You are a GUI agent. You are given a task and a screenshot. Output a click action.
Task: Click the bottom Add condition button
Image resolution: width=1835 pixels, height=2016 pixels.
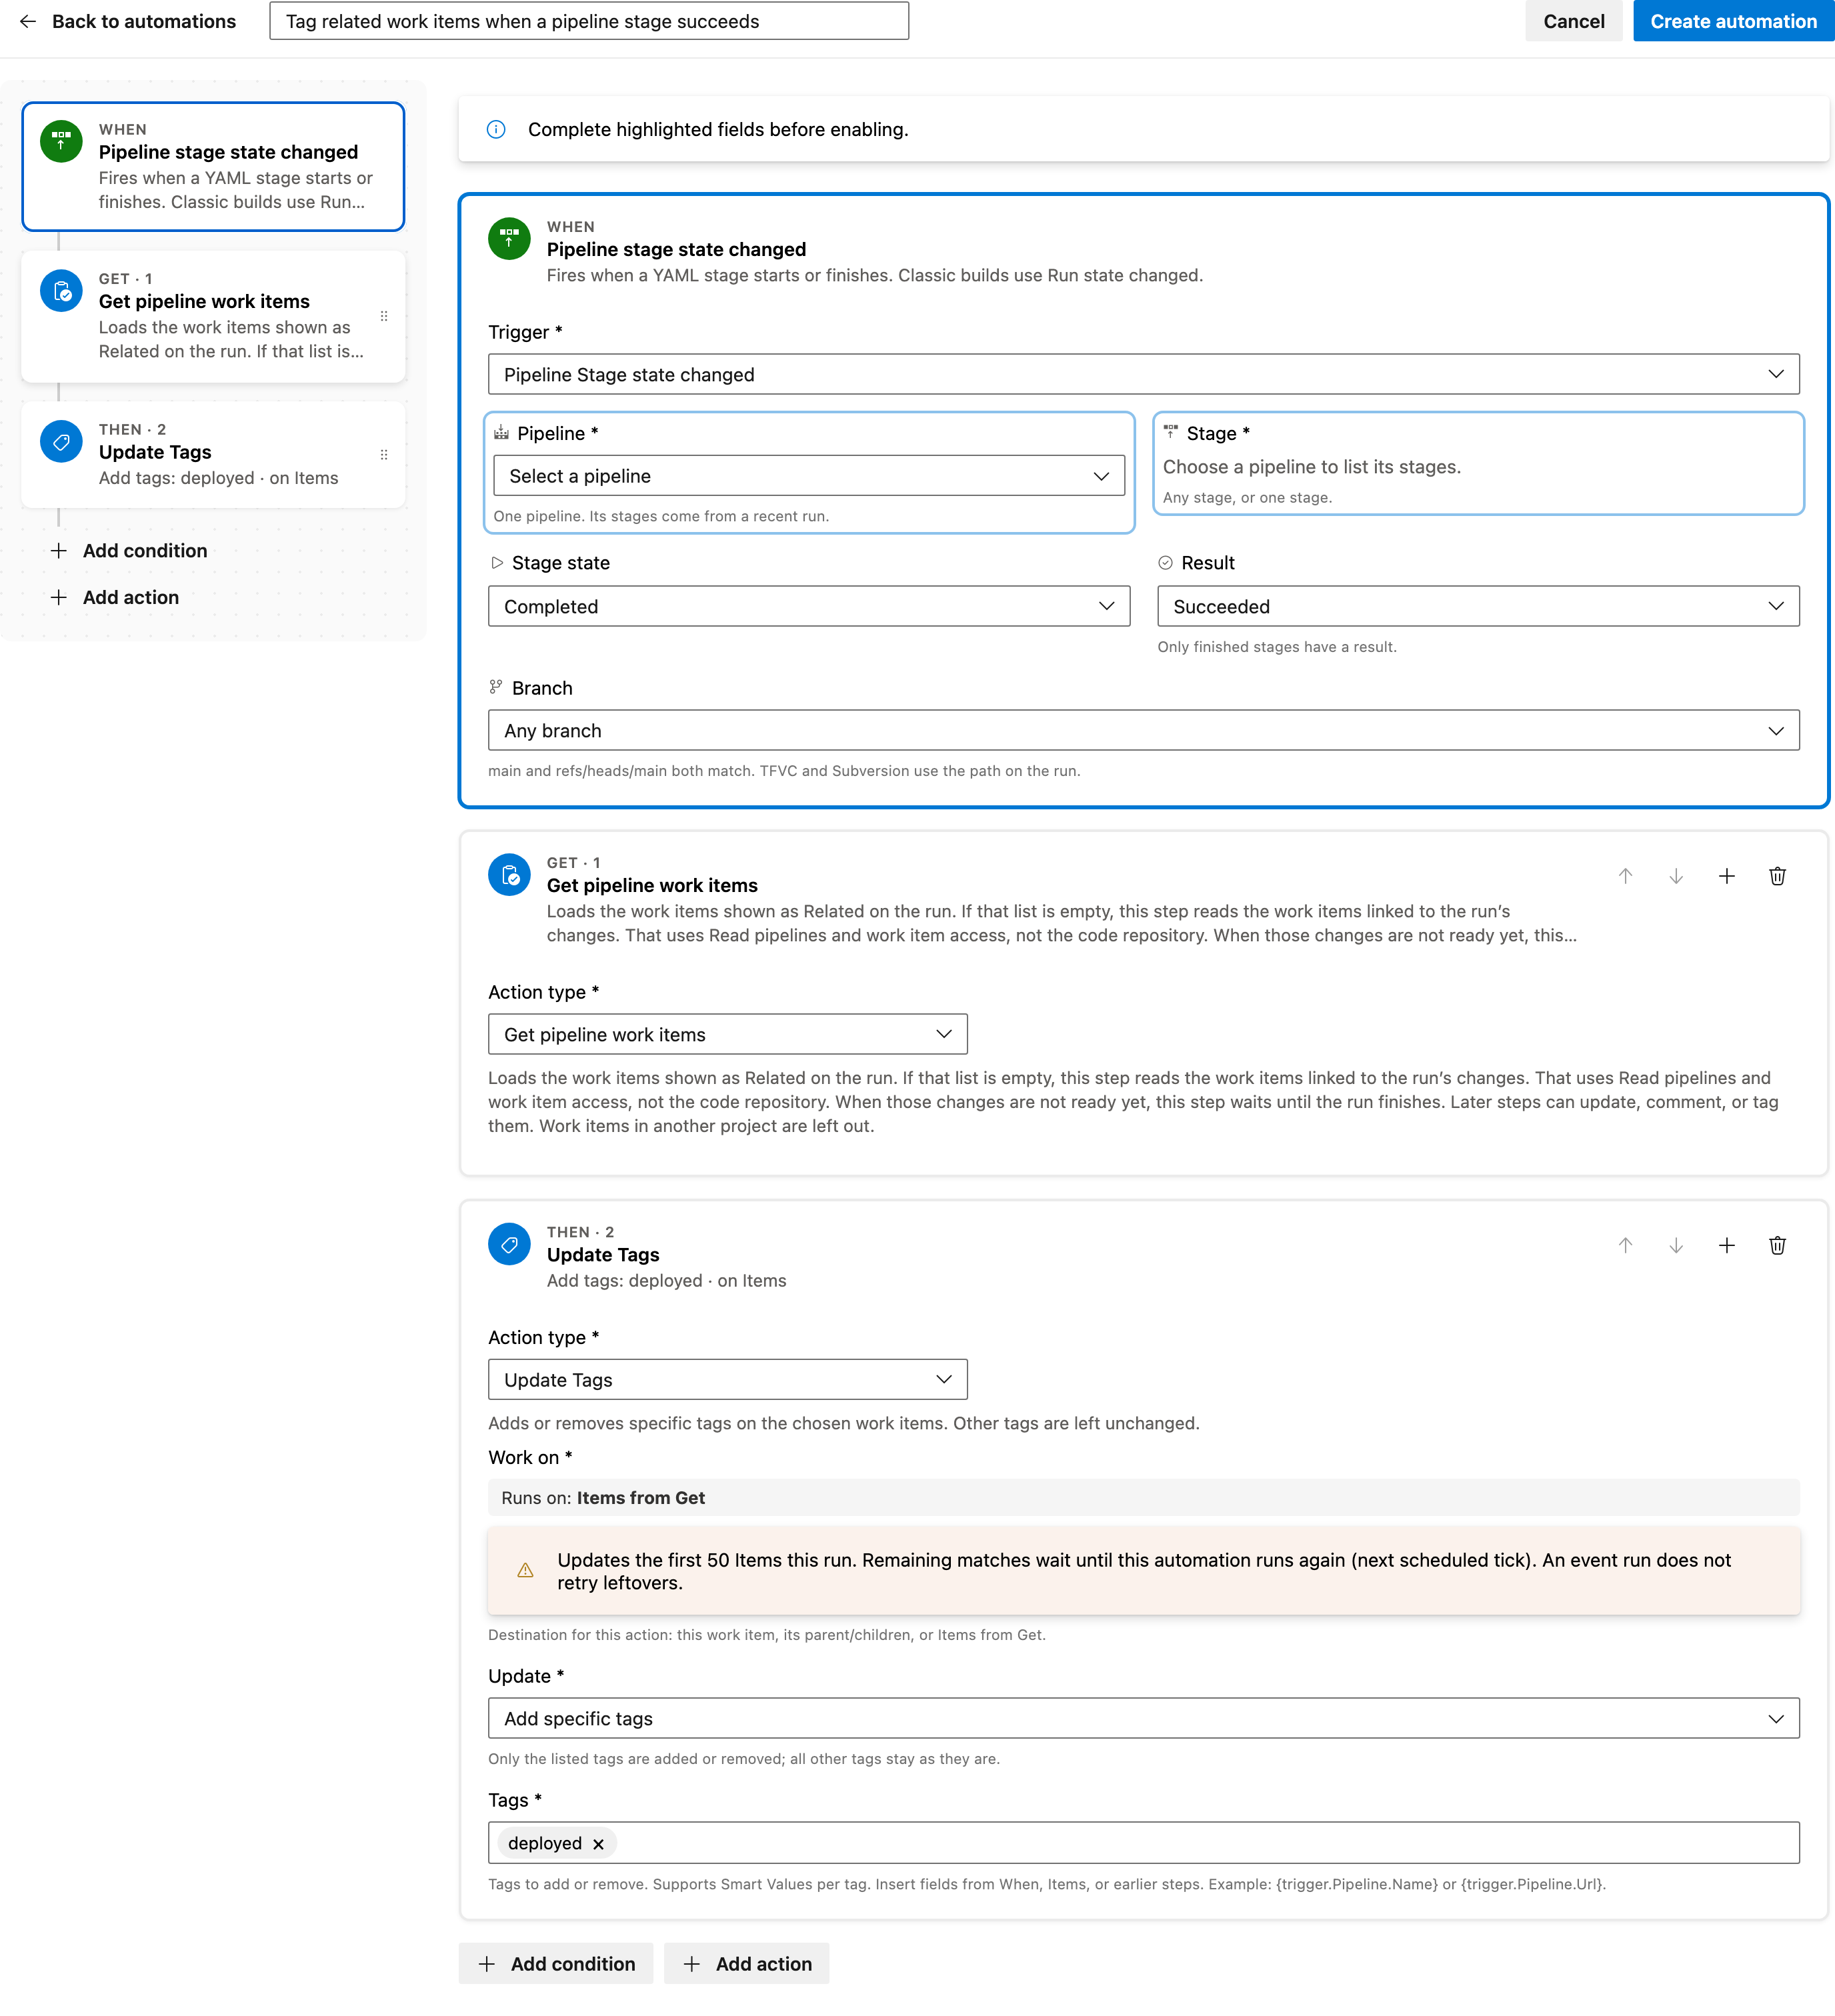pyautogui.click(x=556, y=1963)
